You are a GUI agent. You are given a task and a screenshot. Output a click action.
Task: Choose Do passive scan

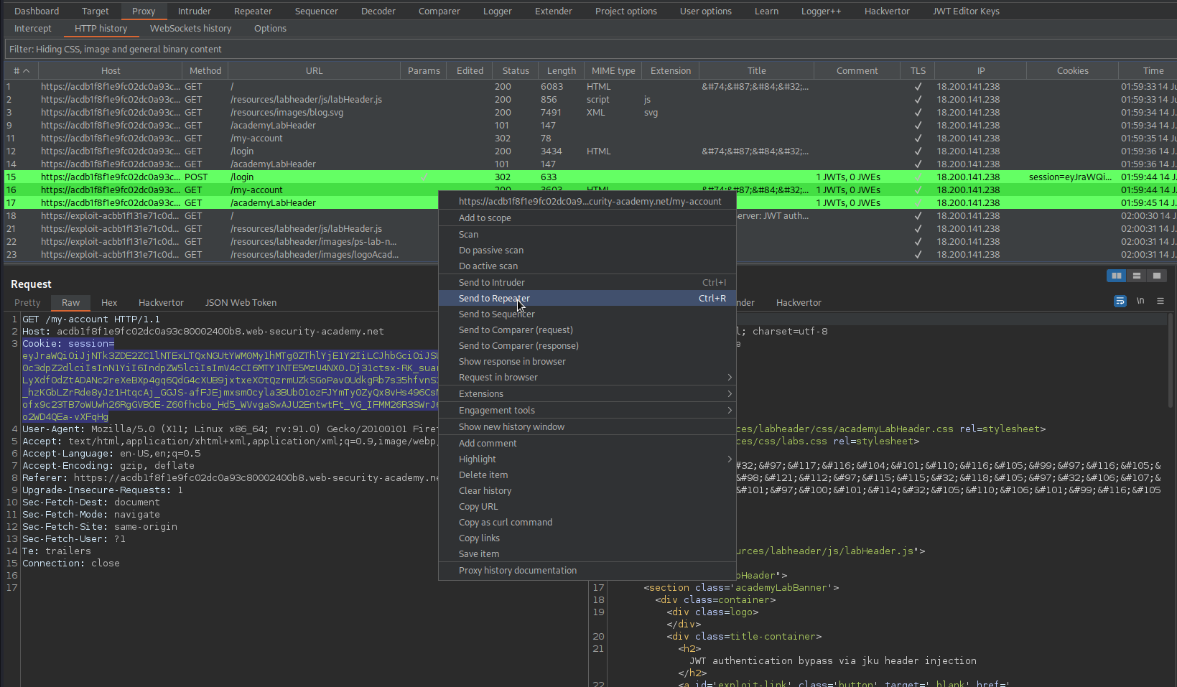[587, 251]
